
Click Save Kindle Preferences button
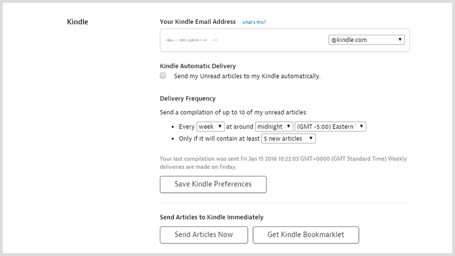(213, 184)
